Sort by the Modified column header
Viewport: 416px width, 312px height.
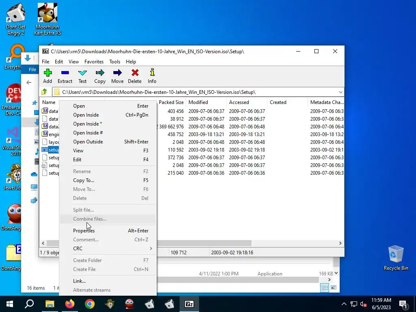click(x=206, y=102)
